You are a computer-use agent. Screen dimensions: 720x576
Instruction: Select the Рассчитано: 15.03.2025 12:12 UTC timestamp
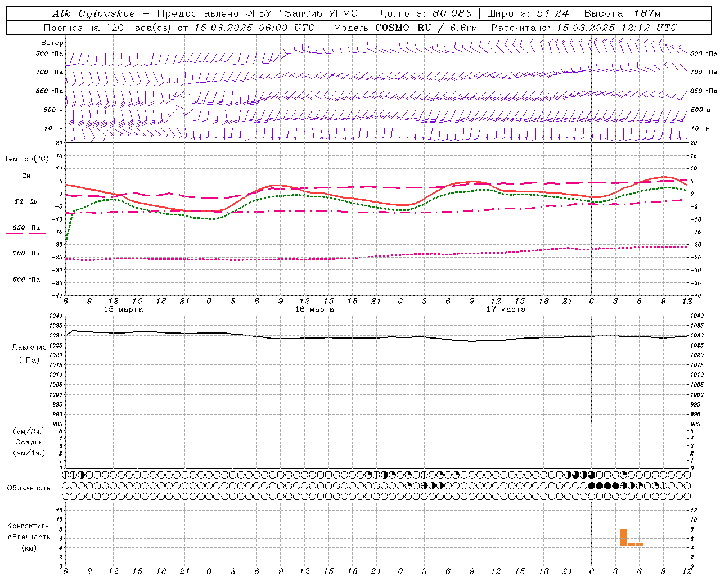pos(584,28)
